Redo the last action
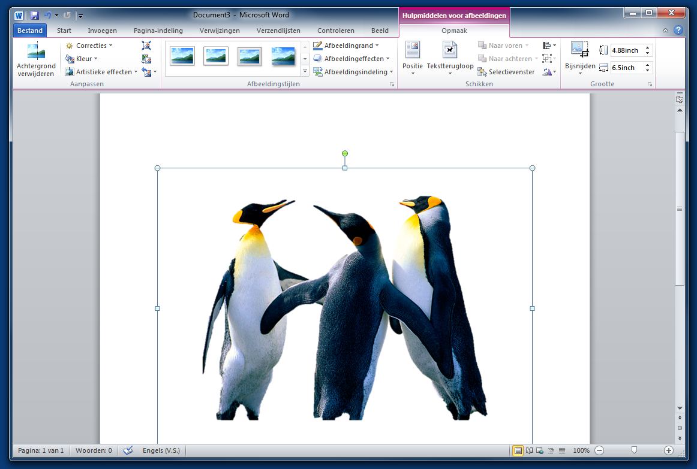Screen dimensions: 697x469 tap(67, 16)
